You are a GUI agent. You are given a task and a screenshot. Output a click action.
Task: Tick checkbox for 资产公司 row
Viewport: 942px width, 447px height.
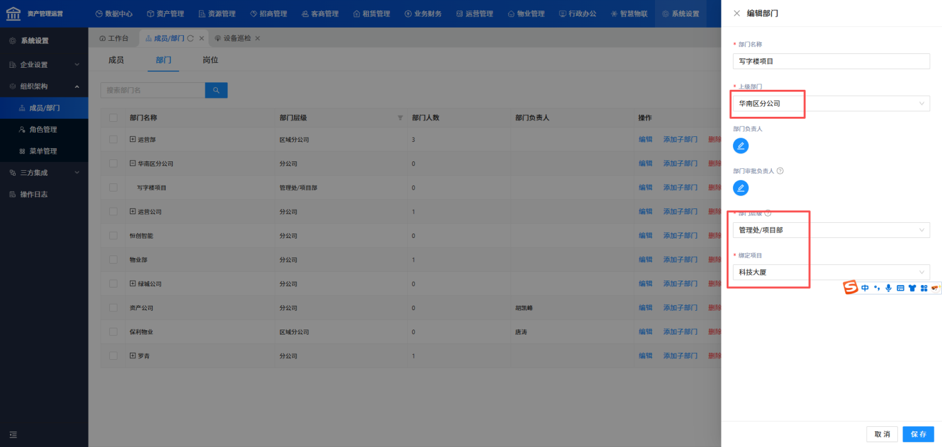(113, 308)
